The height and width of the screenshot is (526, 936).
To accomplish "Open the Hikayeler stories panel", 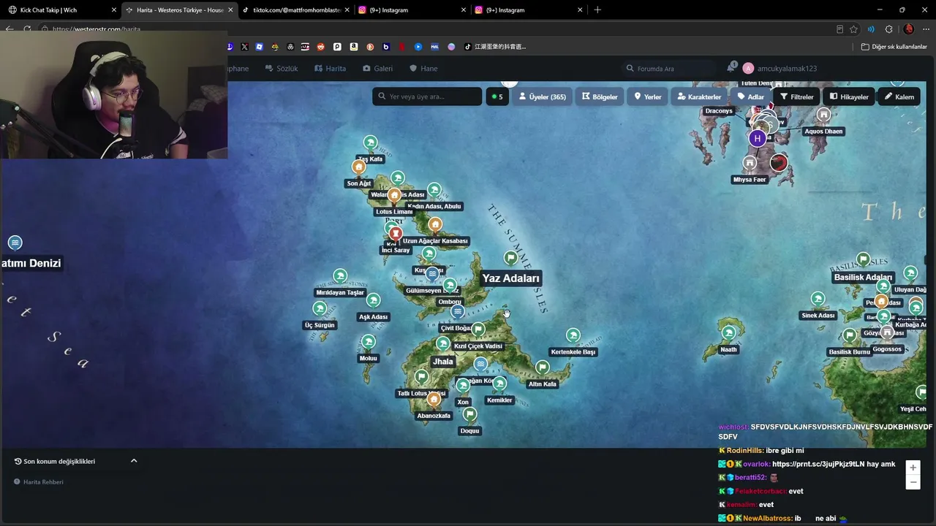I will tap(848, 96).
